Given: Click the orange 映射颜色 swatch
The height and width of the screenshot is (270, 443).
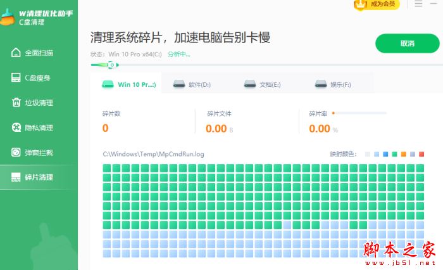Looking at the screenshot, I should [x=404, y=154].
